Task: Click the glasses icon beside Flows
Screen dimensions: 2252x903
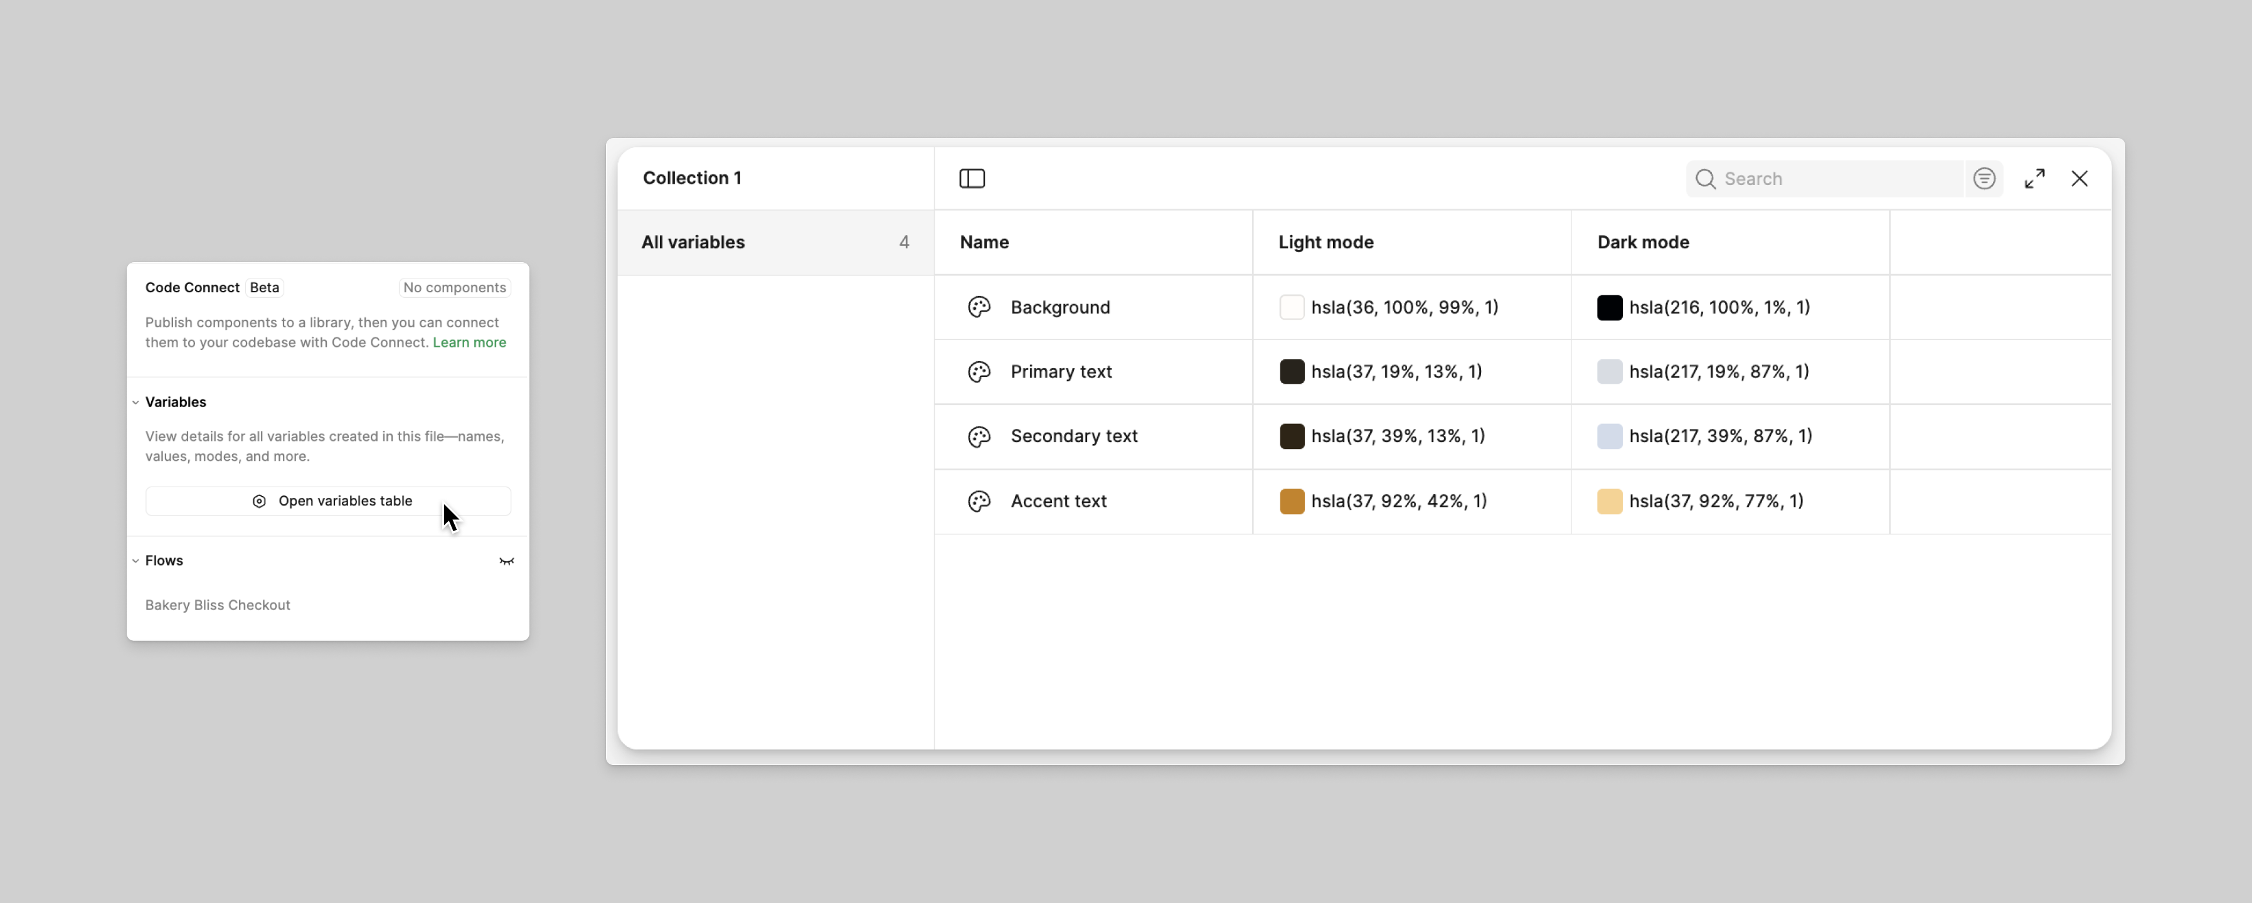Action: pos(507,561)
